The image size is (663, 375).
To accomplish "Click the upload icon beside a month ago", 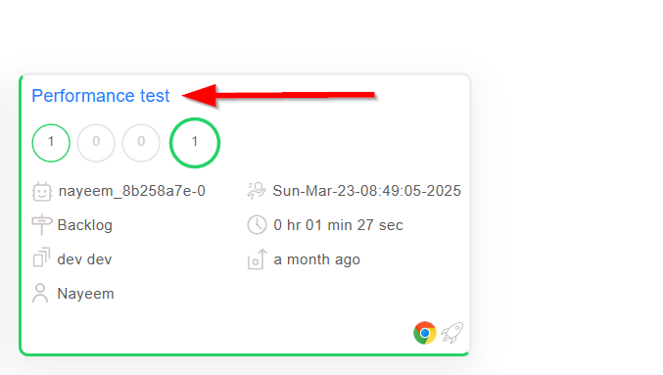I will click(257, 259).
